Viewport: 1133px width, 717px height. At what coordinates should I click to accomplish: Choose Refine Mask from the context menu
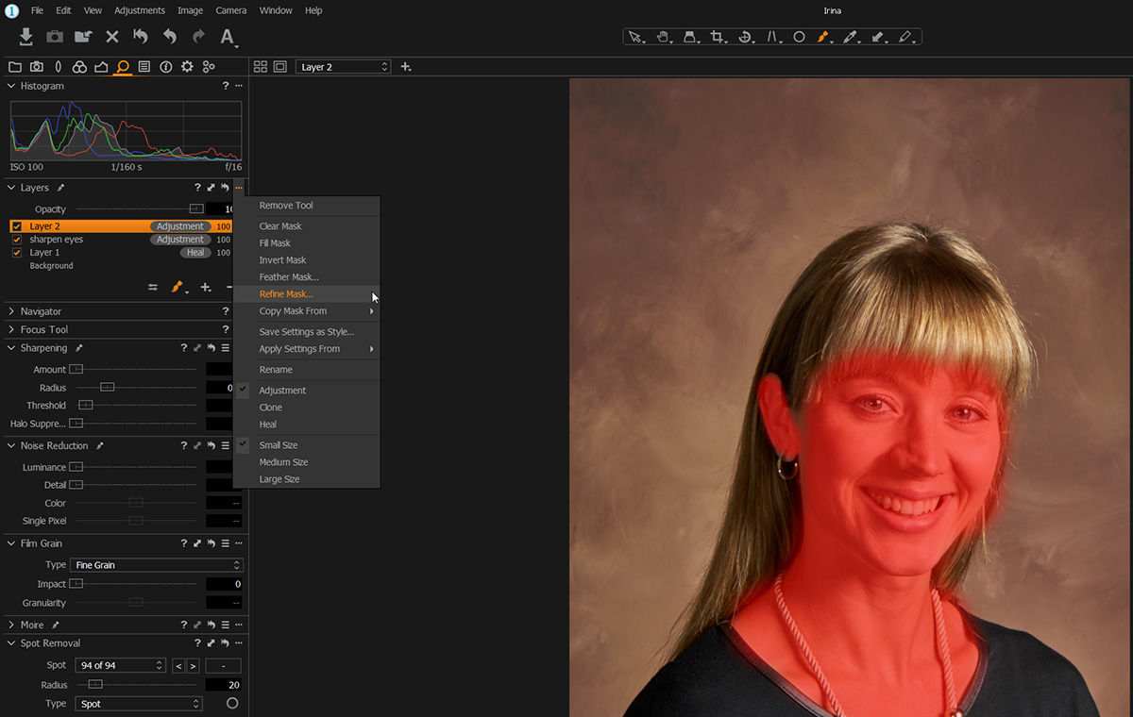pos(286,294)
